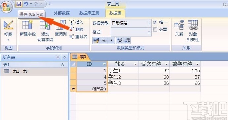Image resolution: width=228 pixels, height=120 pixels.
Task: Click 语文成绩 cell with value 56
Action: coord(154,83)
